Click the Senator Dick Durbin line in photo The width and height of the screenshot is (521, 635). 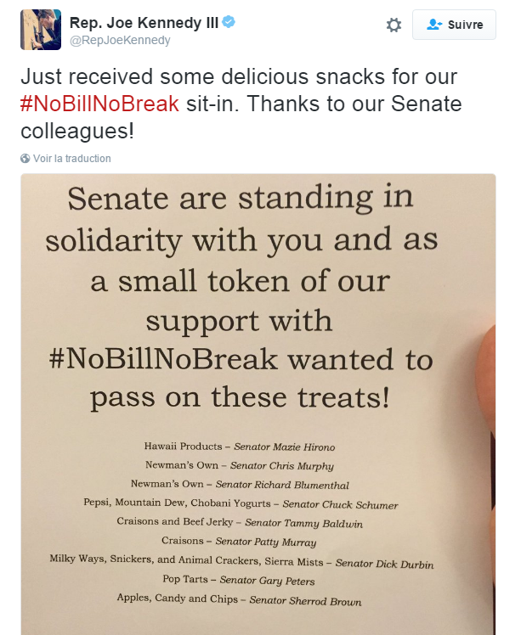(x=242, y=561)
